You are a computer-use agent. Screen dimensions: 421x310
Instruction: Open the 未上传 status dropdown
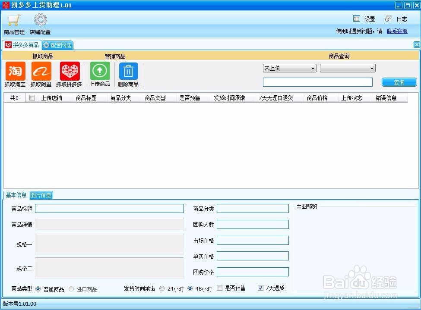pyautogui.click(x=289, y=69)
